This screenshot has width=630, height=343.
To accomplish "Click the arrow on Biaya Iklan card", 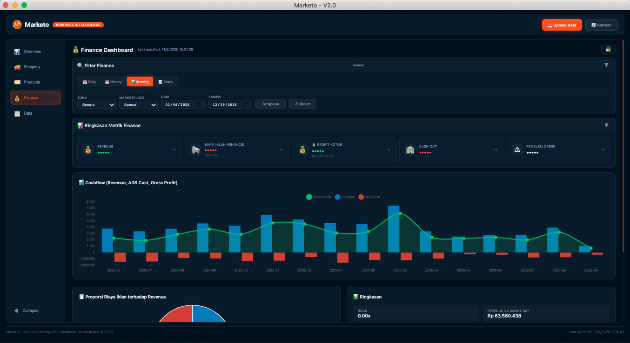I will 281,149.
